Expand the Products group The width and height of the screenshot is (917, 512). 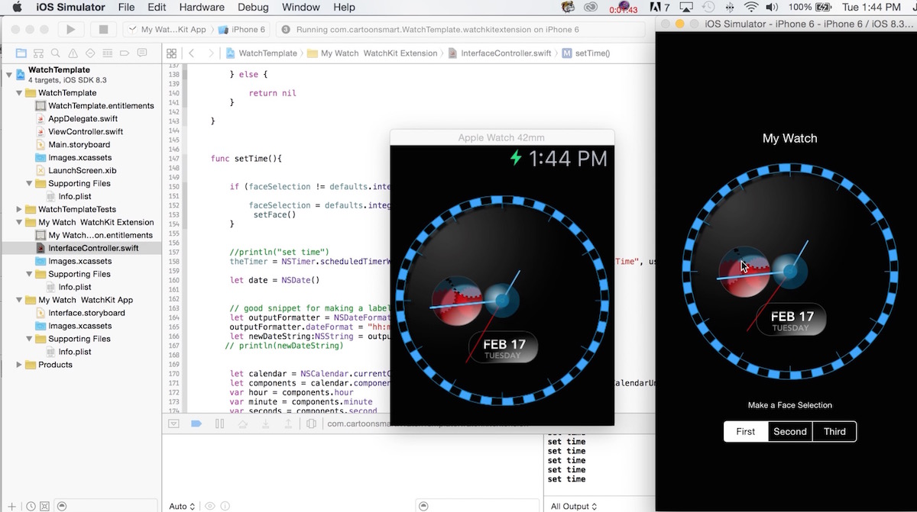point(19,365)
